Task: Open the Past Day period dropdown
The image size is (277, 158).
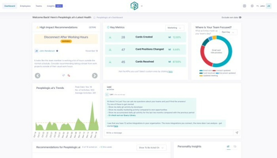Action: click(x=228, y=32)
